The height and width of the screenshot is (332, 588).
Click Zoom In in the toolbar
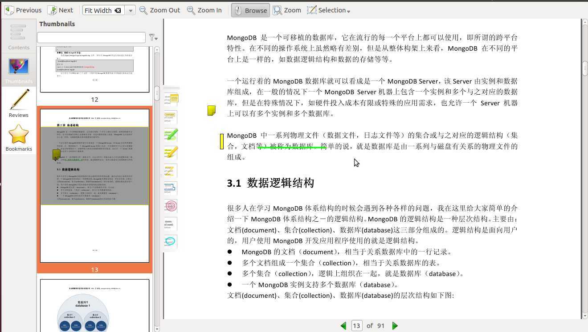coord(204,10)
